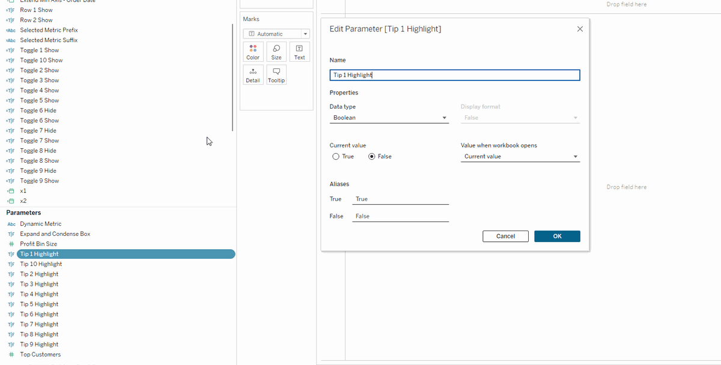
Task: Open the Tooltip mark card
Action: pos(276,74)
